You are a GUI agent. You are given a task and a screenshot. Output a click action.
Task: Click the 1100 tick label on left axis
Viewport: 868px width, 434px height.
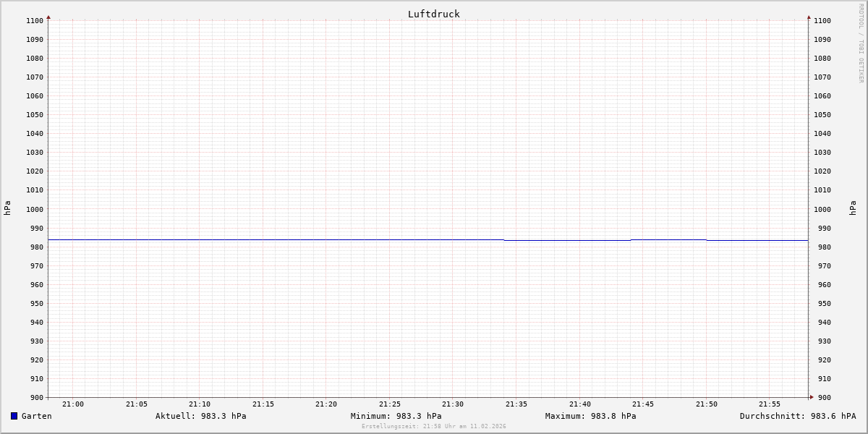coord(34,20)
